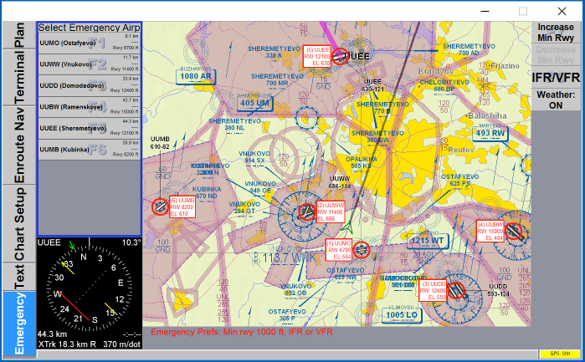This screenshot has height=362, width=585.
Task: Pick UUBW (Ramenskoye) in airport list
Action: (89, 106)
